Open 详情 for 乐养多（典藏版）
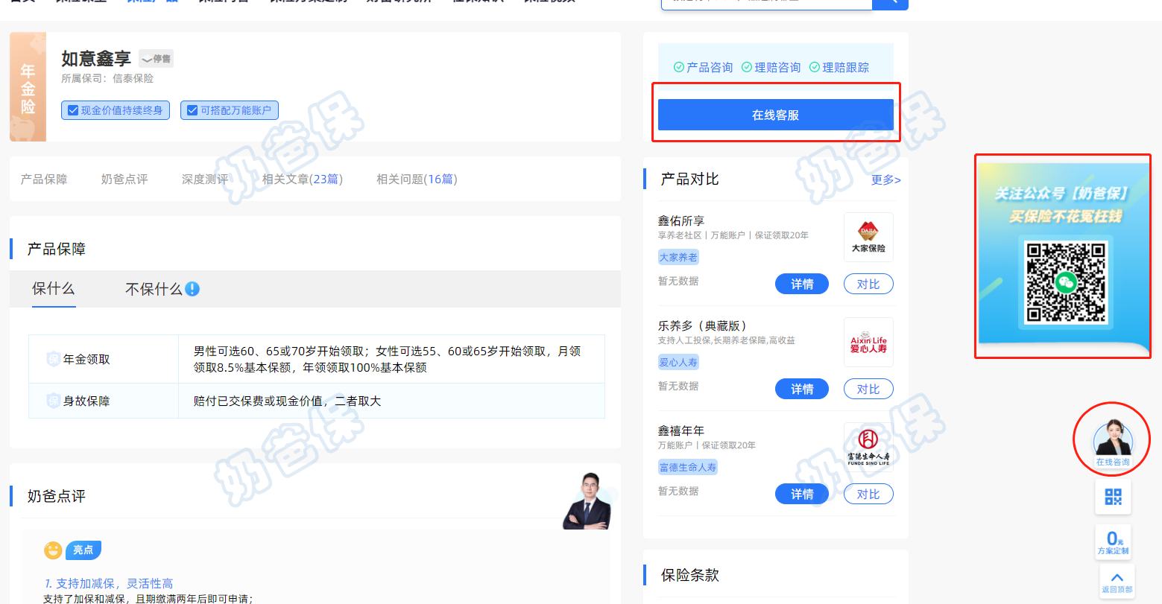1162x604 pixels. click(802, 389)
